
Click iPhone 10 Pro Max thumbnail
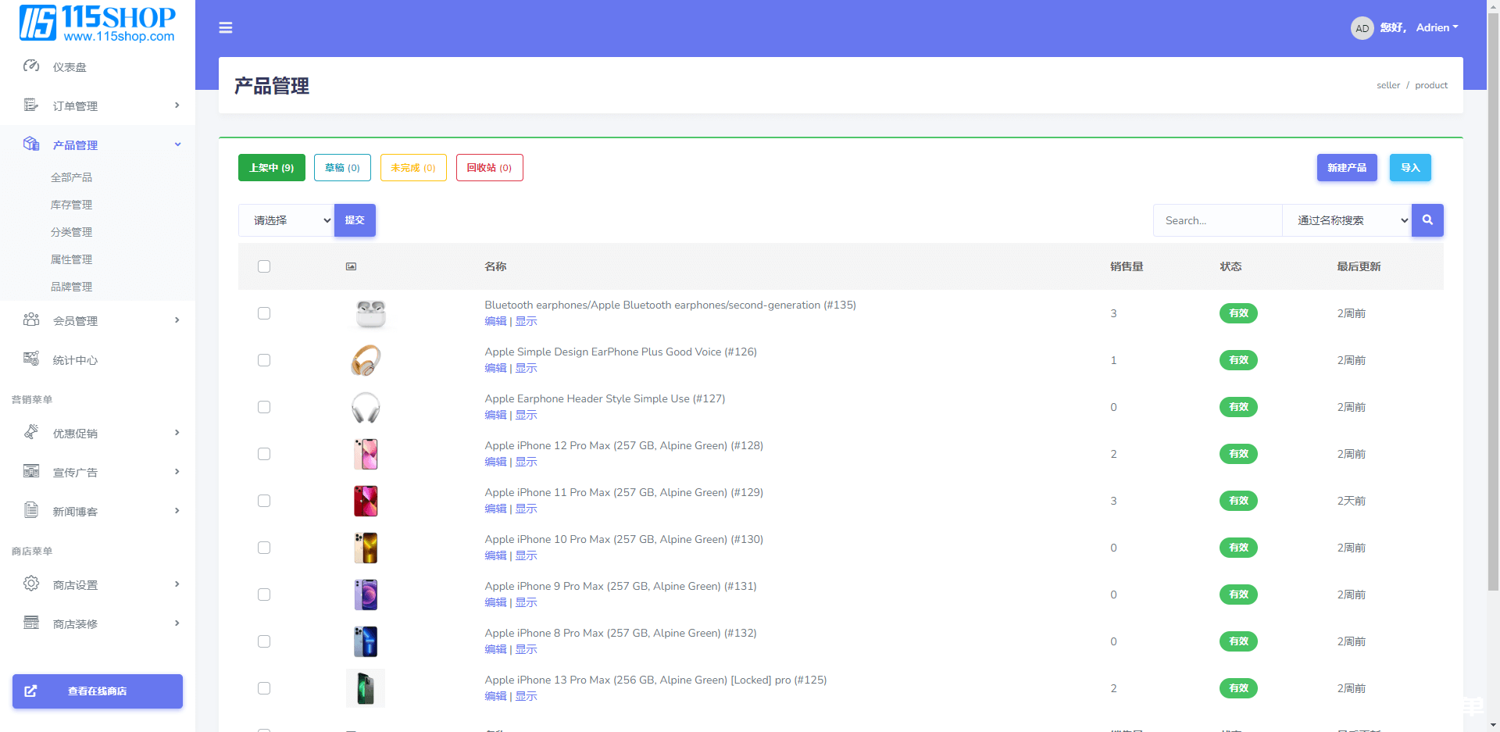pos(366,548)
